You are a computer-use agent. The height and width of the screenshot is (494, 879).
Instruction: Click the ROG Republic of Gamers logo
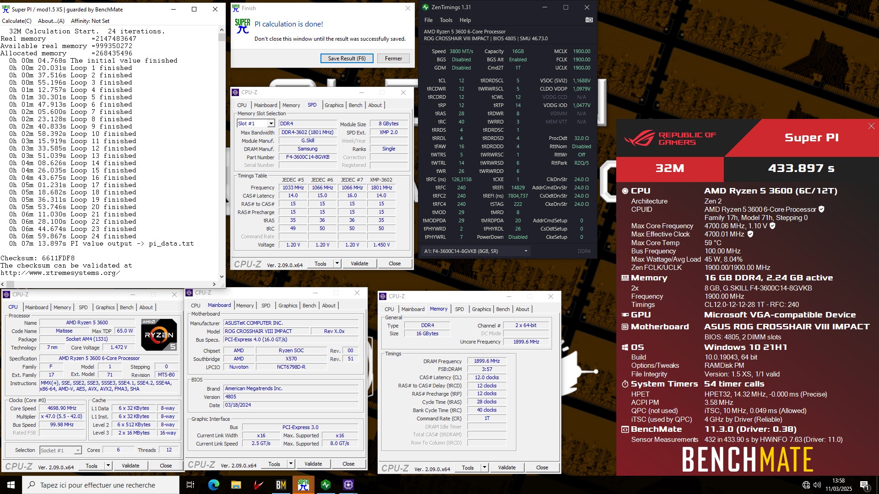(670, 138)
